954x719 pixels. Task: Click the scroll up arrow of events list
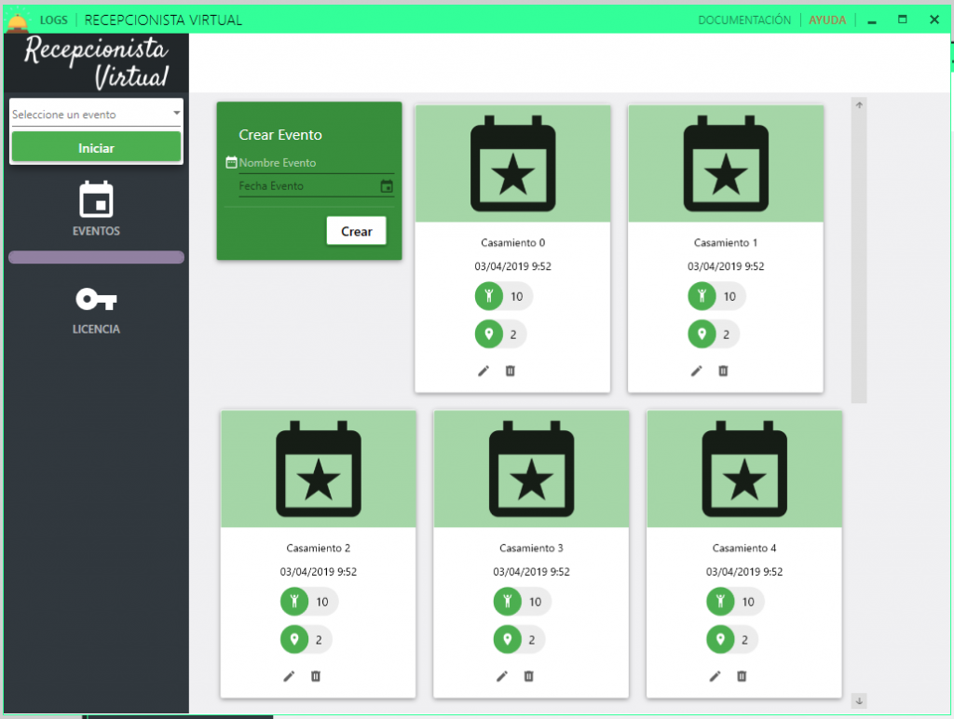(858, 105)
